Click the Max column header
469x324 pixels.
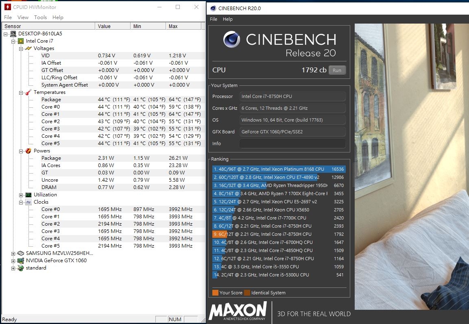point(183,26)
